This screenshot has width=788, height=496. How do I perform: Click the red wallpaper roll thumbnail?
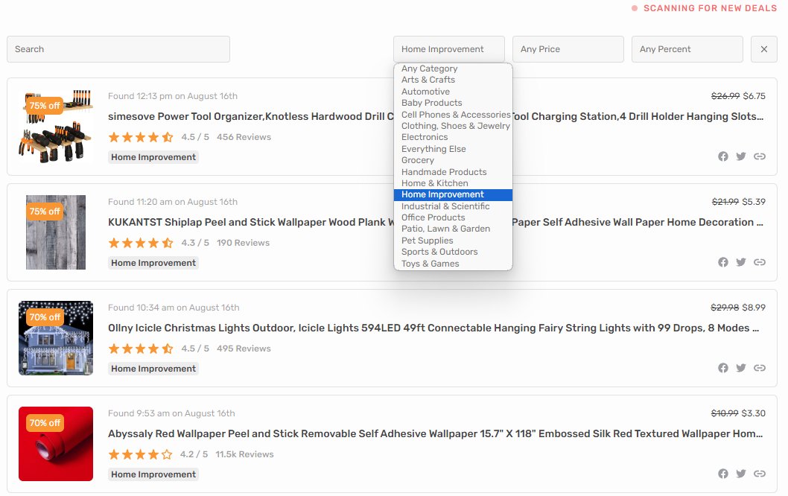coord(56,444)
